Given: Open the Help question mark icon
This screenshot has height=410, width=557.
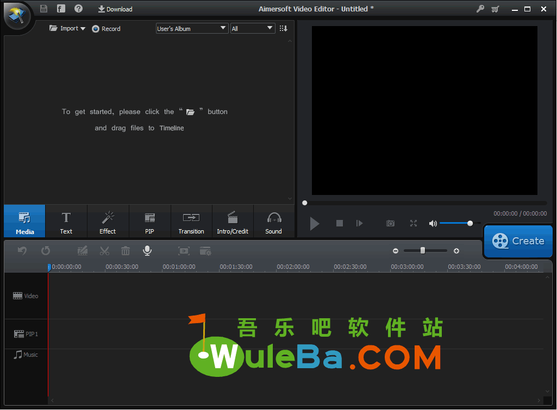Looking at the screenshot, I should tap(78, 9).
